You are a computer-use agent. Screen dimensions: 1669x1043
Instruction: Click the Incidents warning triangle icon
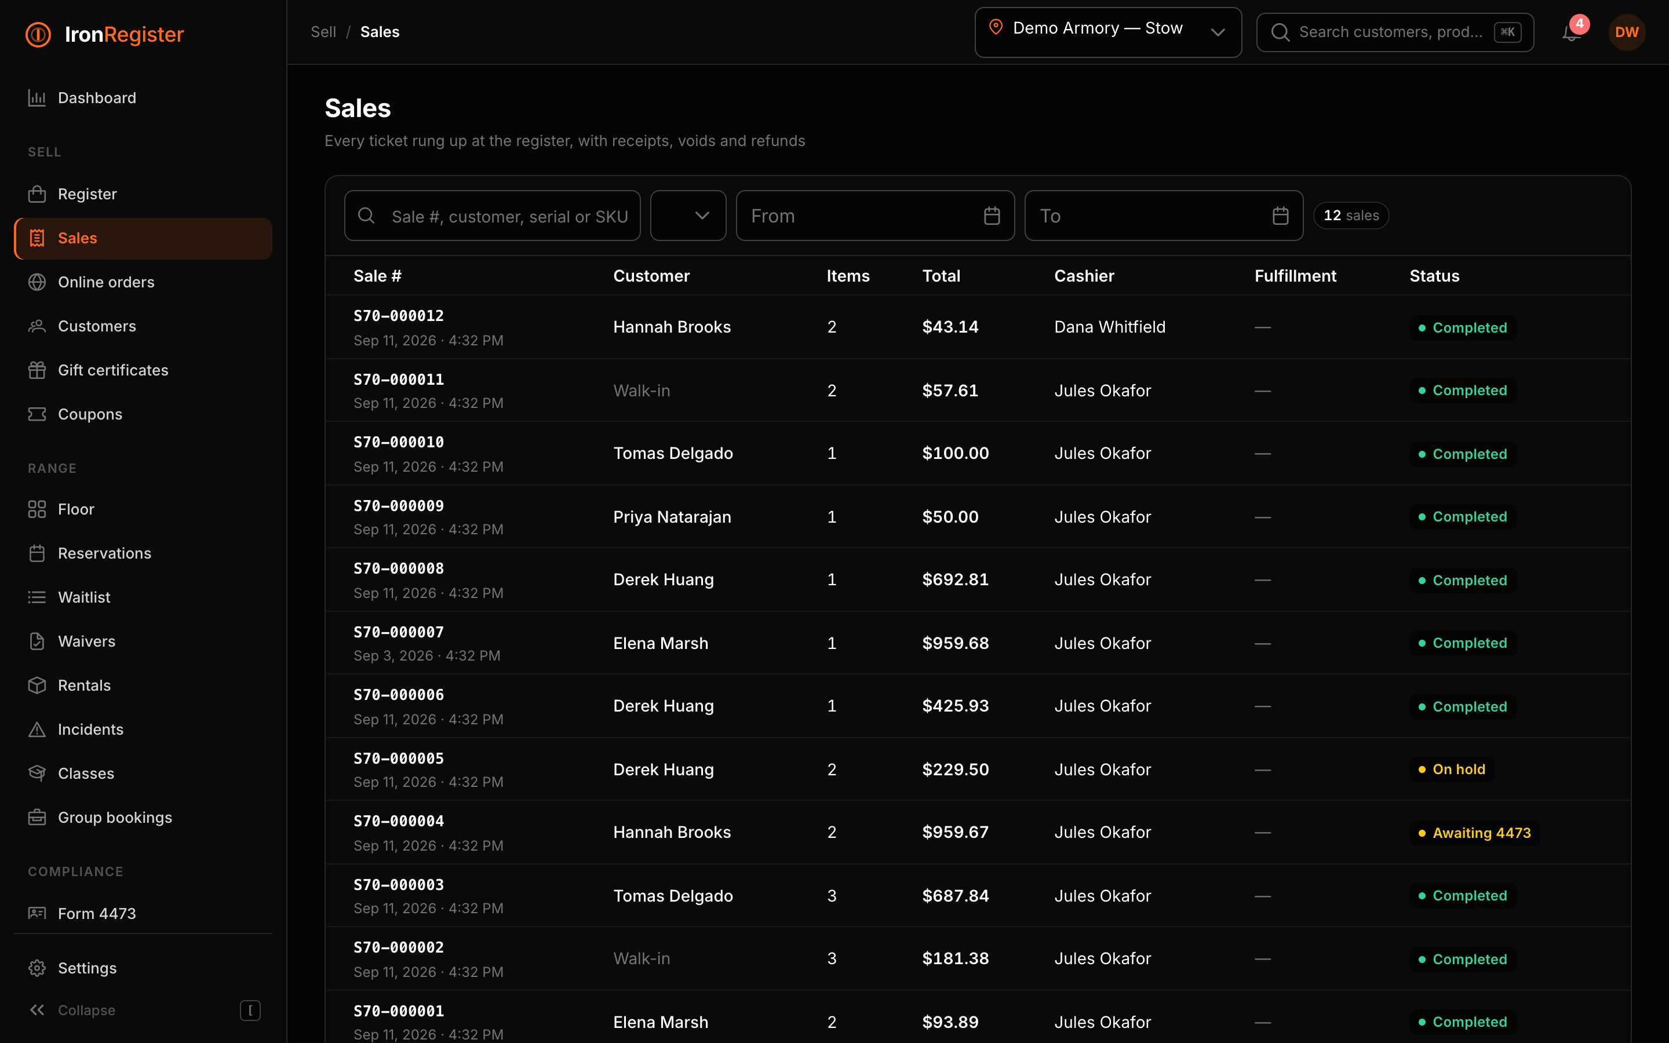[37, 729]
